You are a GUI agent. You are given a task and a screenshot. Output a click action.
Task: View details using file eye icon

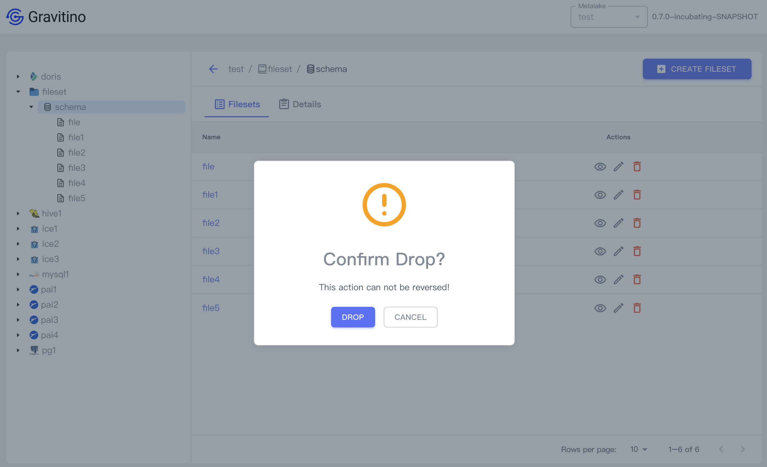[600, 167]
